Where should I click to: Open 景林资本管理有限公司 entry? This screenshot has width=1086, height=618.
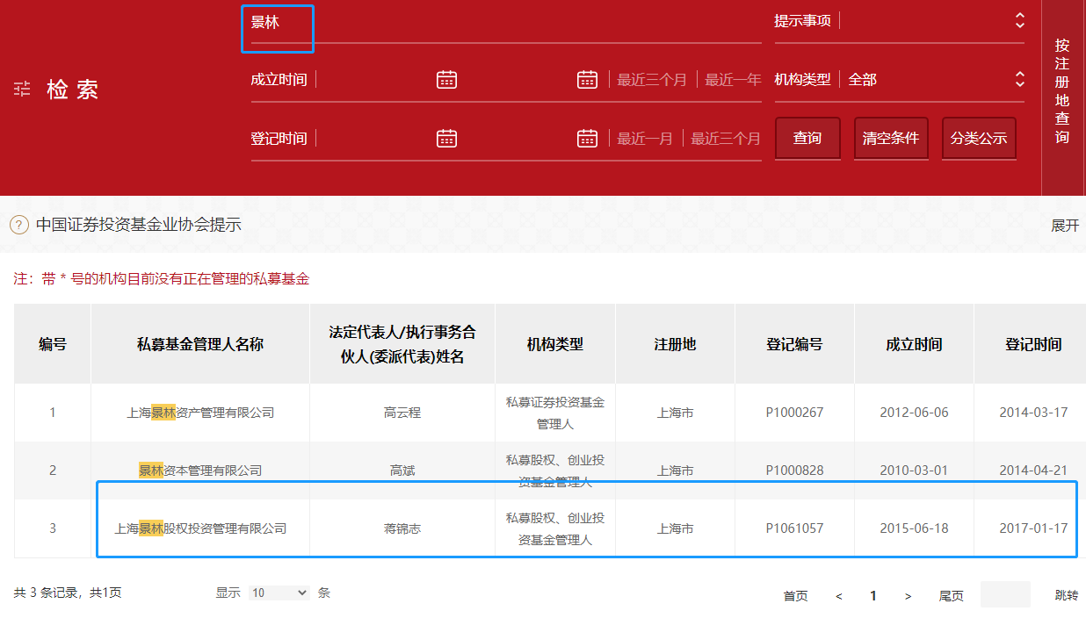pos(200,471)
